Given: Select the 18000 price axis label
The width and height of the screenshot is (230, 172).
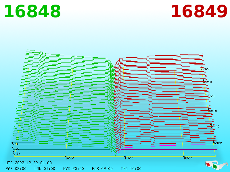Looking at the screenshot, I should (x=188, y=158).
